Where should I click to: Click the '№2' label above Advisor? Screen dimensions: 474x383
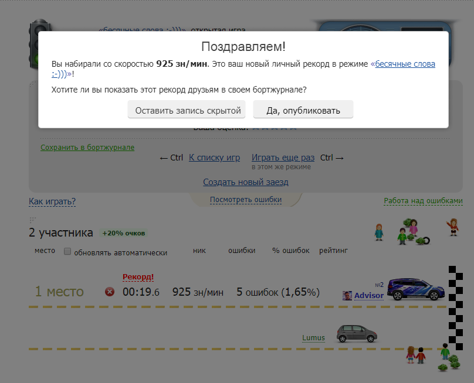click(379, 285)
